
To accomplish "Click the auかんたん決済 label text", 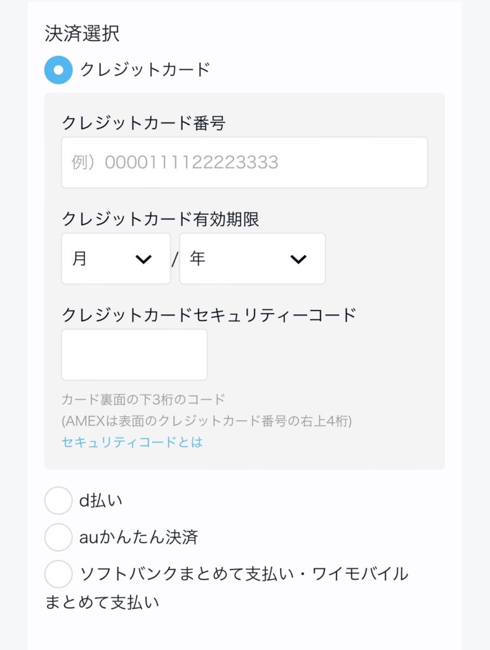I will tap(138, 537).
